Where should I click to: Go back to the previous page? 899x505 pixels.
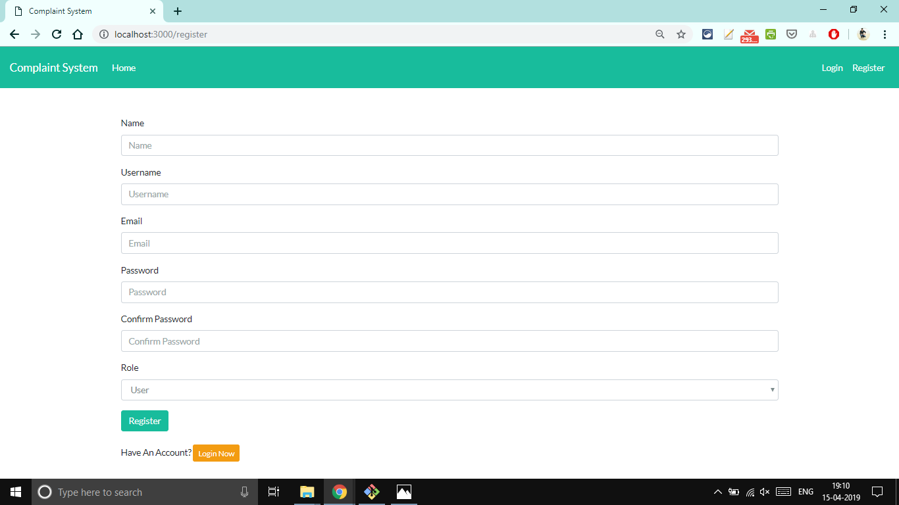coord(14,34)
